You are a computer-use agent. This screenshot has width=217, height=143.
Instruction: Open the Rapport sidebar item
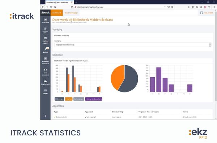coord(45,30)
